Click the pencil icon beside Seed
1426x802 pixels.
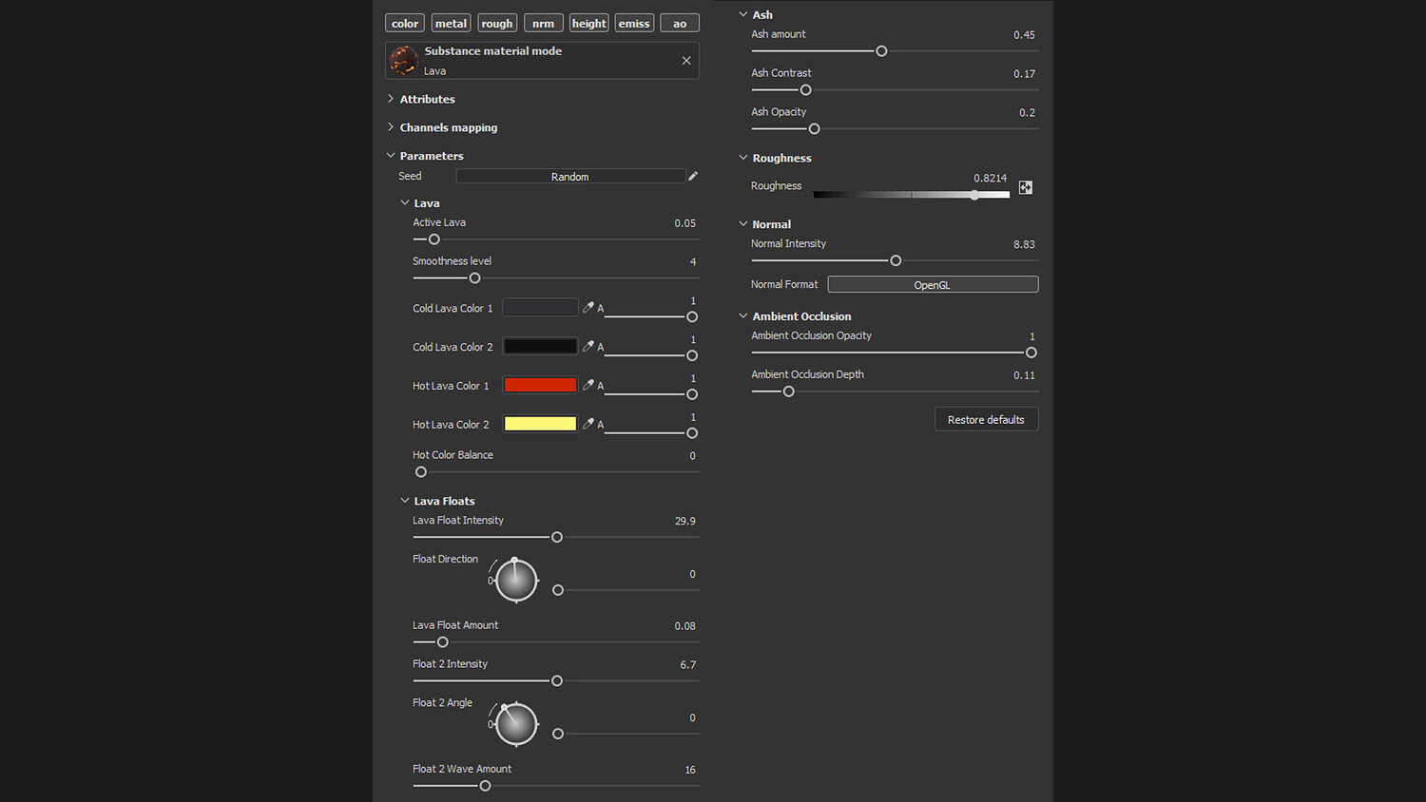pyautogui.click(x=693, y=176)
